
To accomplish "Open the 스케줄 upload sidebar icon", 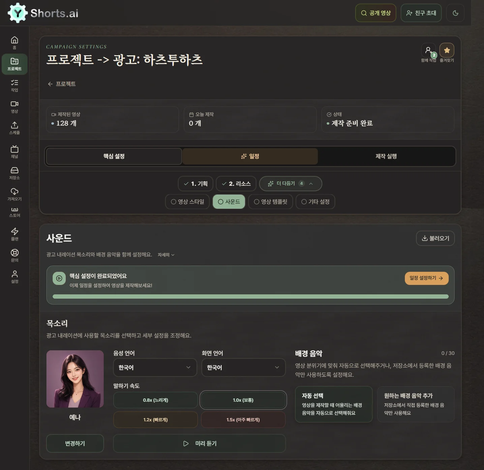I will [x=14, y=128].
